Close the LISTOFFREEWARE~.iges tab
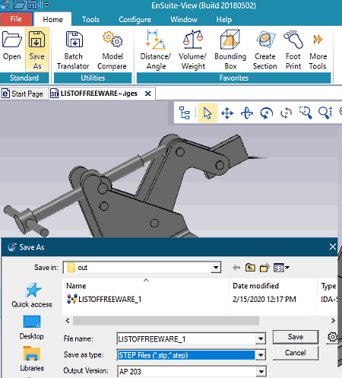 148,94
